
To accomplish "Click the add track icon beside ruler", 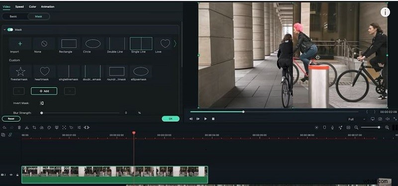I will [3, 135].
